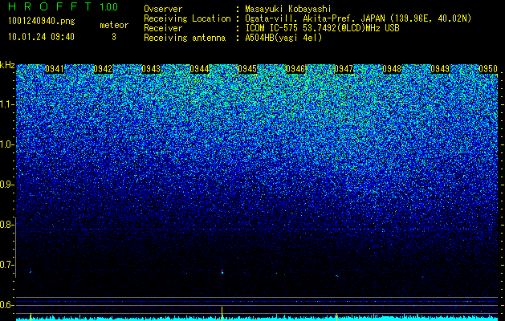
Task: Click the 0.9 frequency axis label
Action: pyautogui.click(x=6, y=185)
